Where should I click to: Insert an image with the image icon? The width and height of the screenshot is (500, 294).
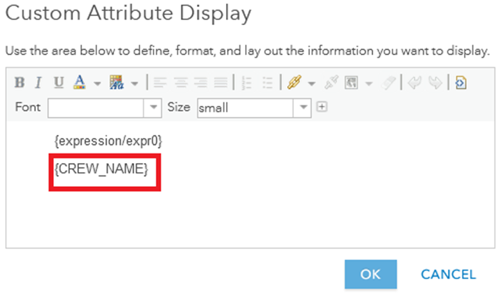coord(351,83)
